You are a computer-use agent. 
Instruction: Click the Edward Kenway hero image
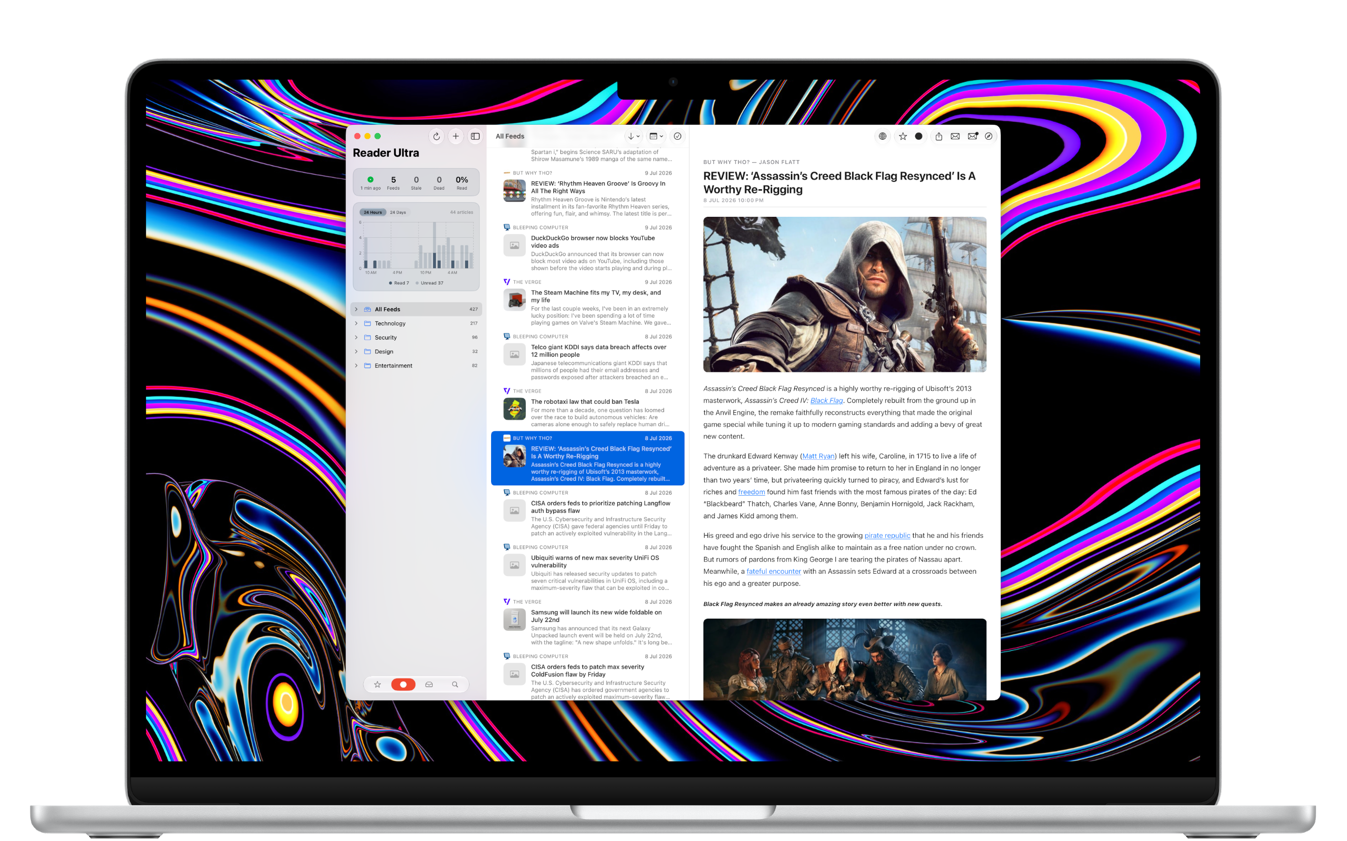844,294
